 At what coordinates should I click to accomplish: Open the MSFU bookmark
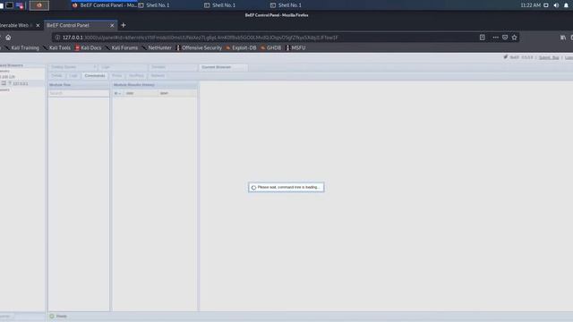click(295, 47)
